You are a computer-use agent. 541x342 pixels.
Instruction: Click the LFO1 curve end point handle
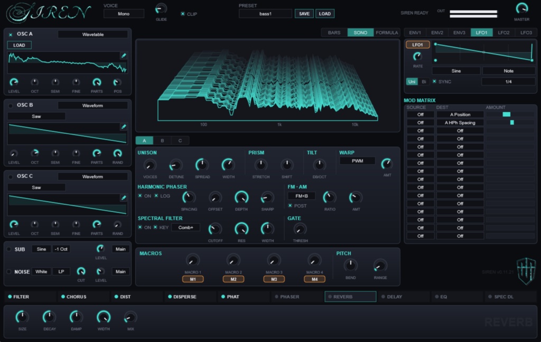pyautogui.click(x=532, y=60)
